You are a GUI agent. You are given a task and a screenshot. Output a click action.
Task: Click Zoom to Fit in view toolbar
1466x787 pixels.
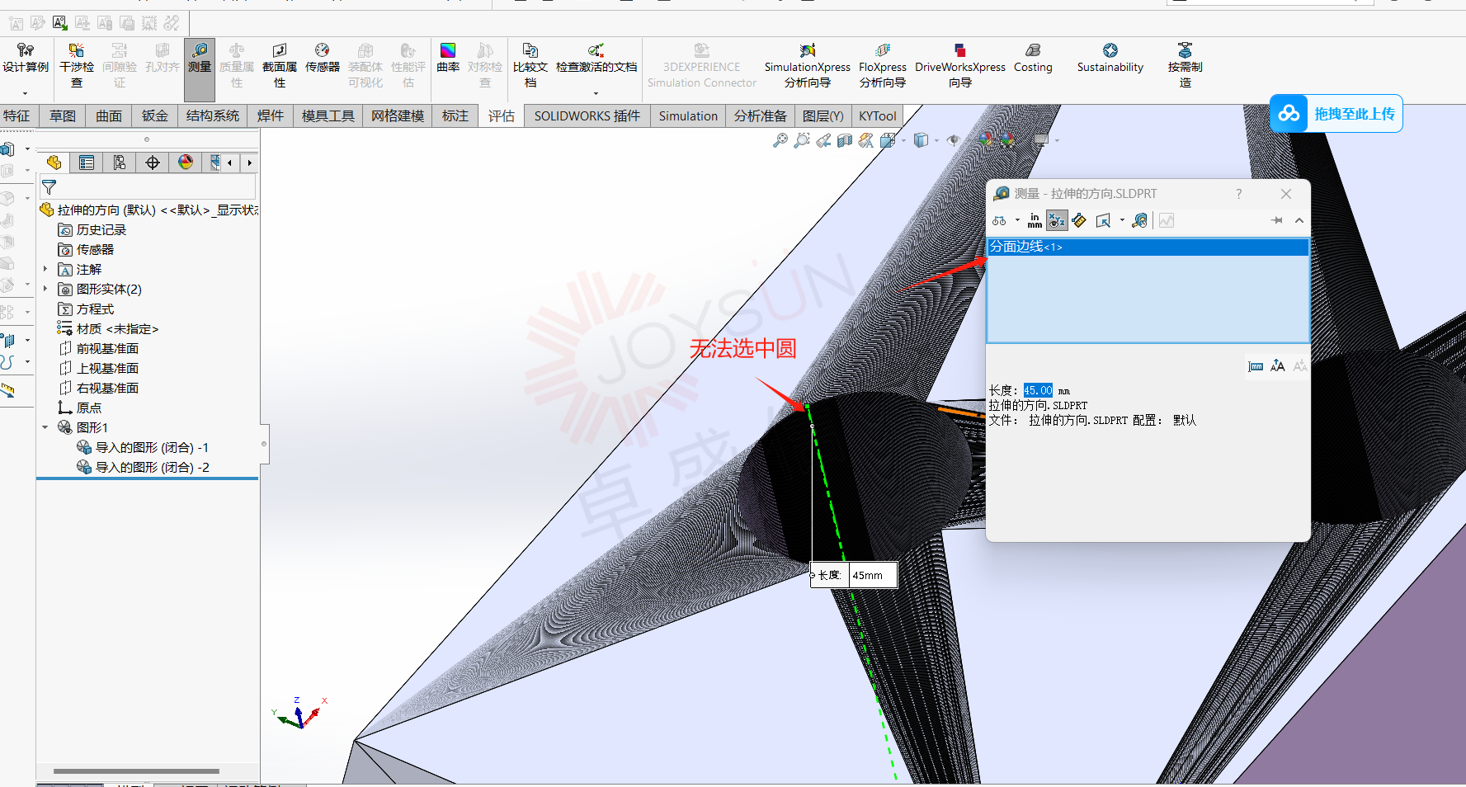780,141
